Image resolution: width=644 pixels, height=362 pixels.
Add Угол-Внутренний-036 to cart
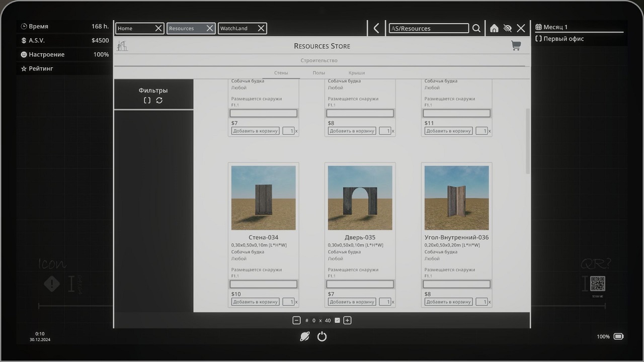tap(448, 302)
